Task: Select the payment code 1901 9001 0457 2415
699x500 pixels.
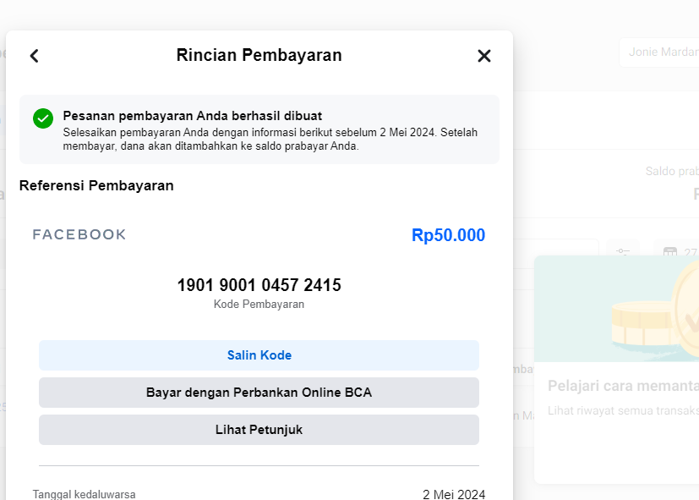Action: (x=259, y=285)
